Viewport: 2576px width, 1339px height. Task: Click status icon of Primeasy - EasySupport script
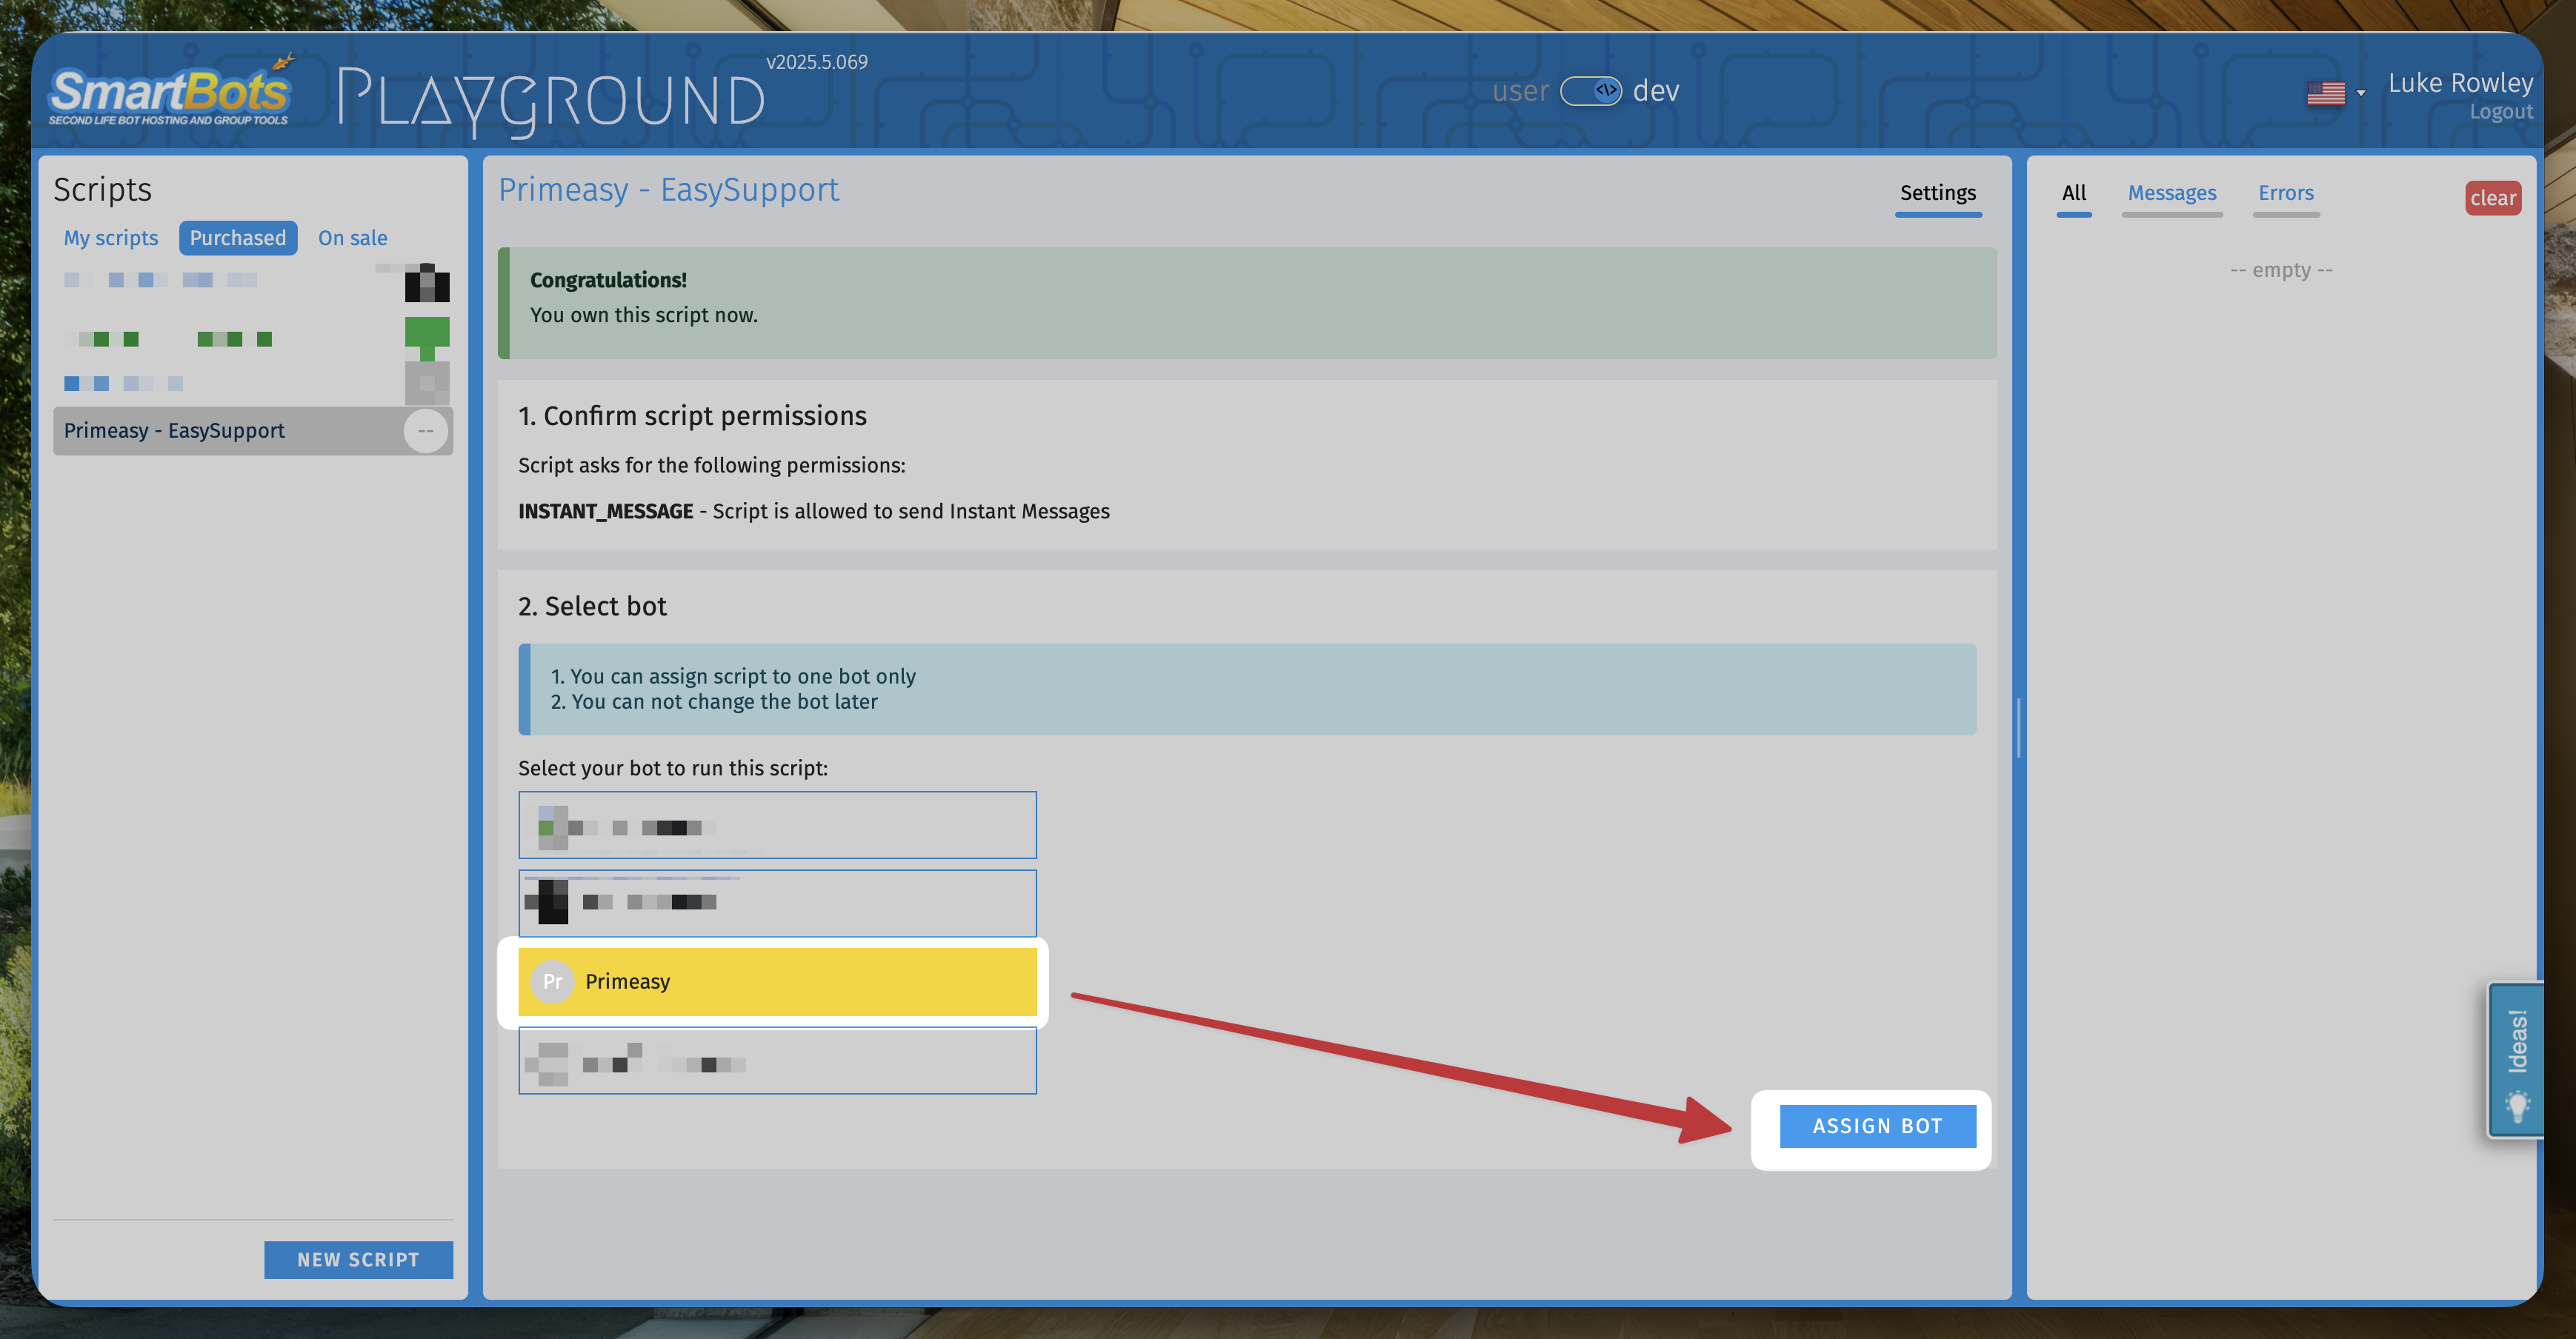pyautogui.click(x=426, y=431)
